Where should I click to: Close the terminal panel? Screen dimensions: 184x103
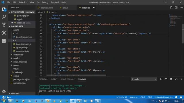(181, 79)
